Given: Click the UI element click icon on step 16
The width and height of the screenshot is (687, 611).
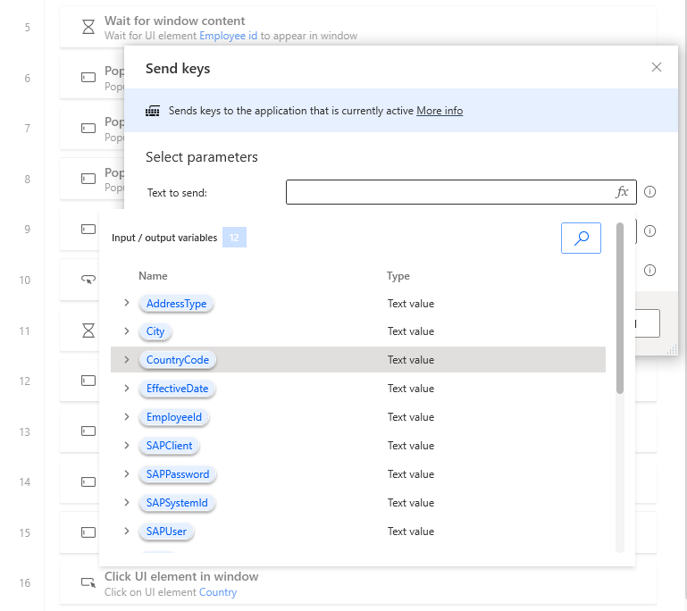Looking at the screenshot, I should click(88, 583).
